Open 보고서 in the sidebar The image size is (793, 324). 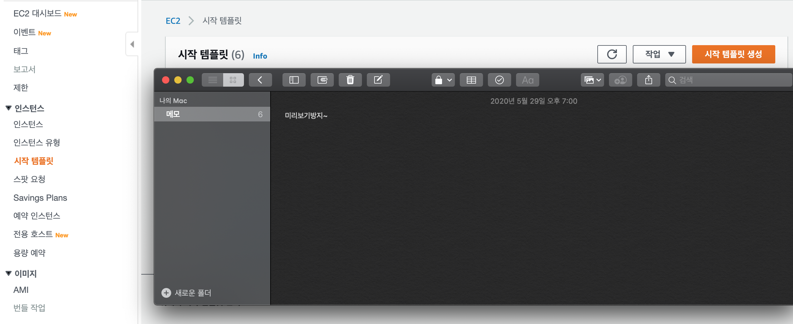tap(24, 69)
